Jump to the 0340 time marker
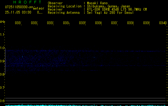The width and height of the screenshot is (168, 106). pyautogui.click(x=162, y=23)
